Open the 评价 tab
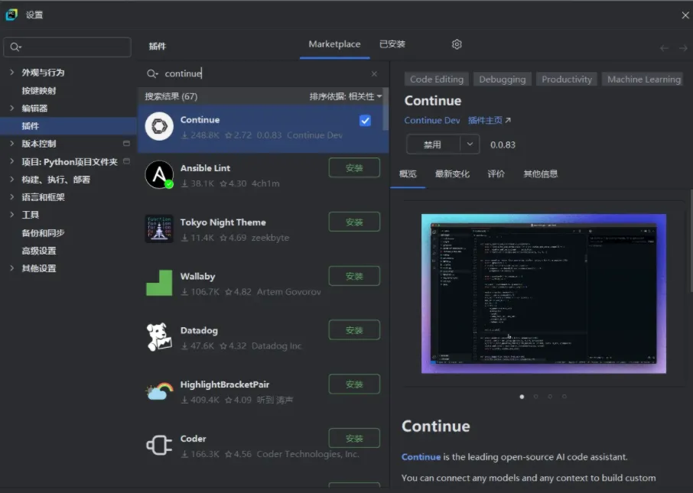 [496, 174]
